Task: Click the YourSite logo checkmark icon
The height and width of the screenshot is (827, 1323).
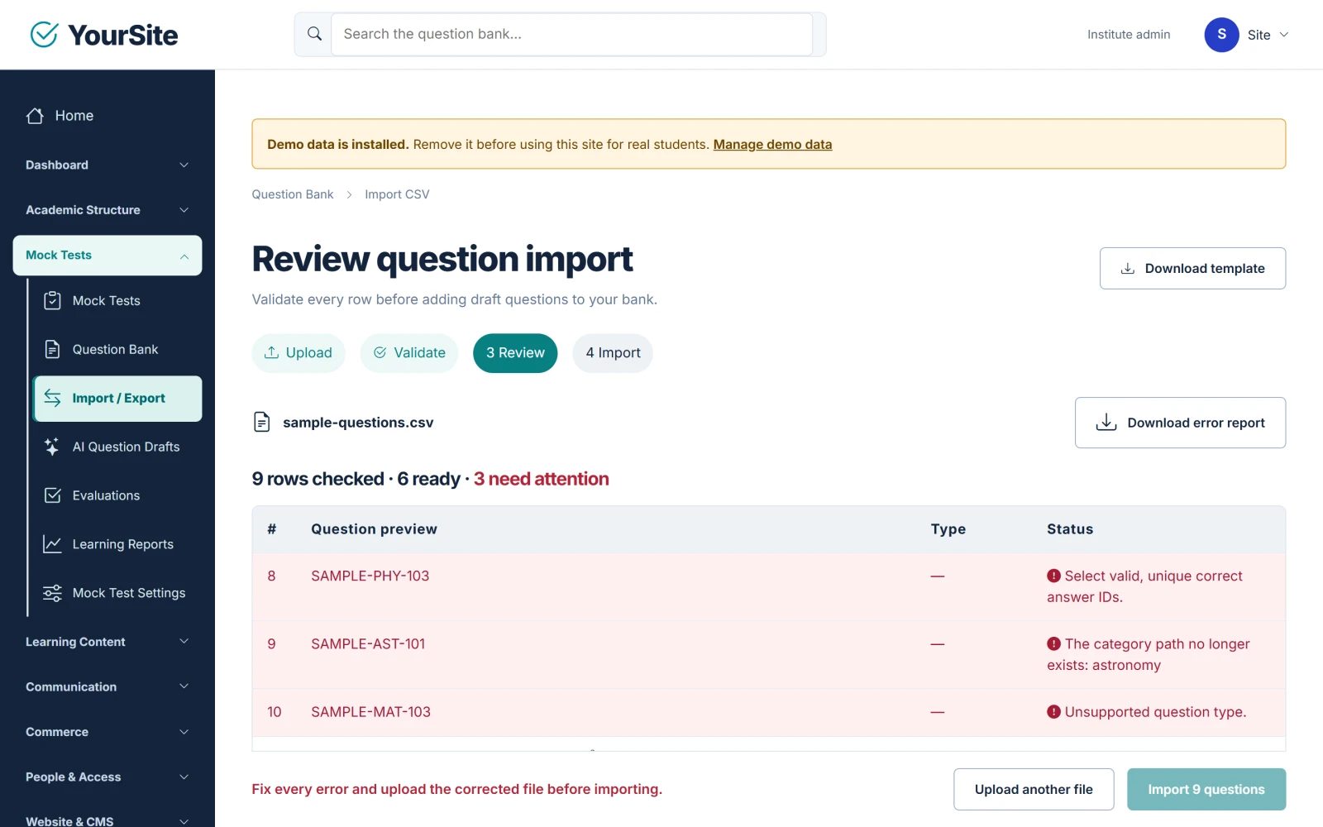Action: point(44,35)
